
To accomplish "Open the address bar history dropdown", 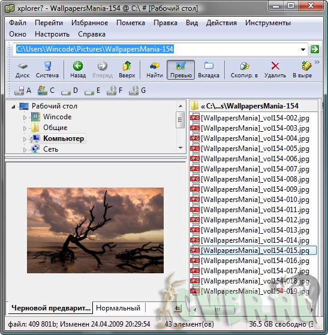I will [303, 50].
